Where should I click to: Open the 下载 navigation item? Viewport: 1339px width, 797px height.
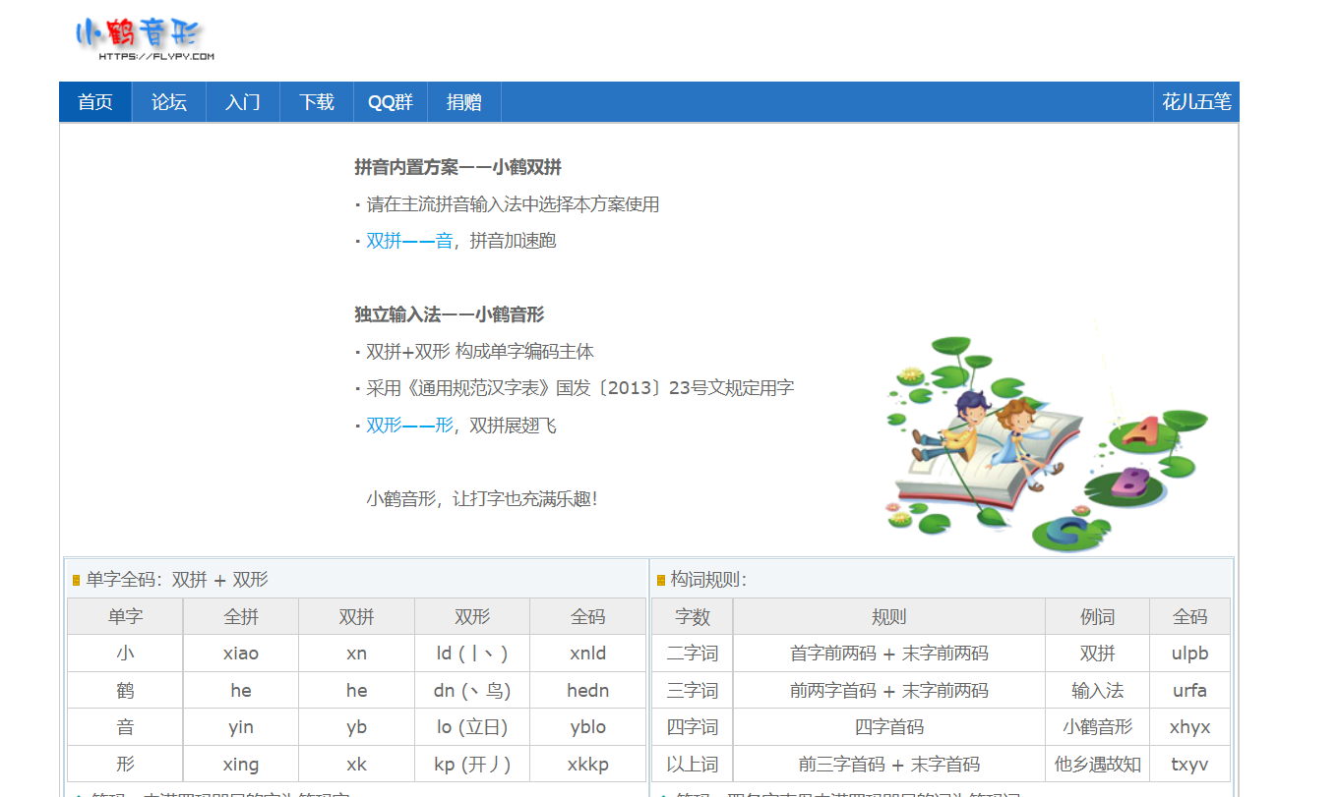[x=316, y=101]
